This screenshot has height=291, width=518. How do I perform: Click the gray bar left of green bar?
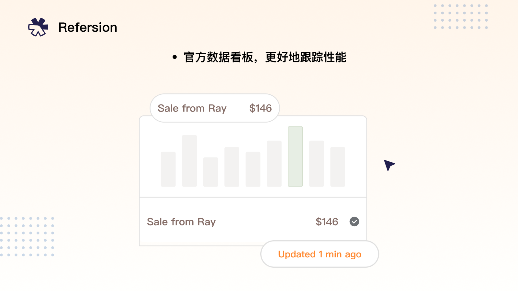(274, 164)
